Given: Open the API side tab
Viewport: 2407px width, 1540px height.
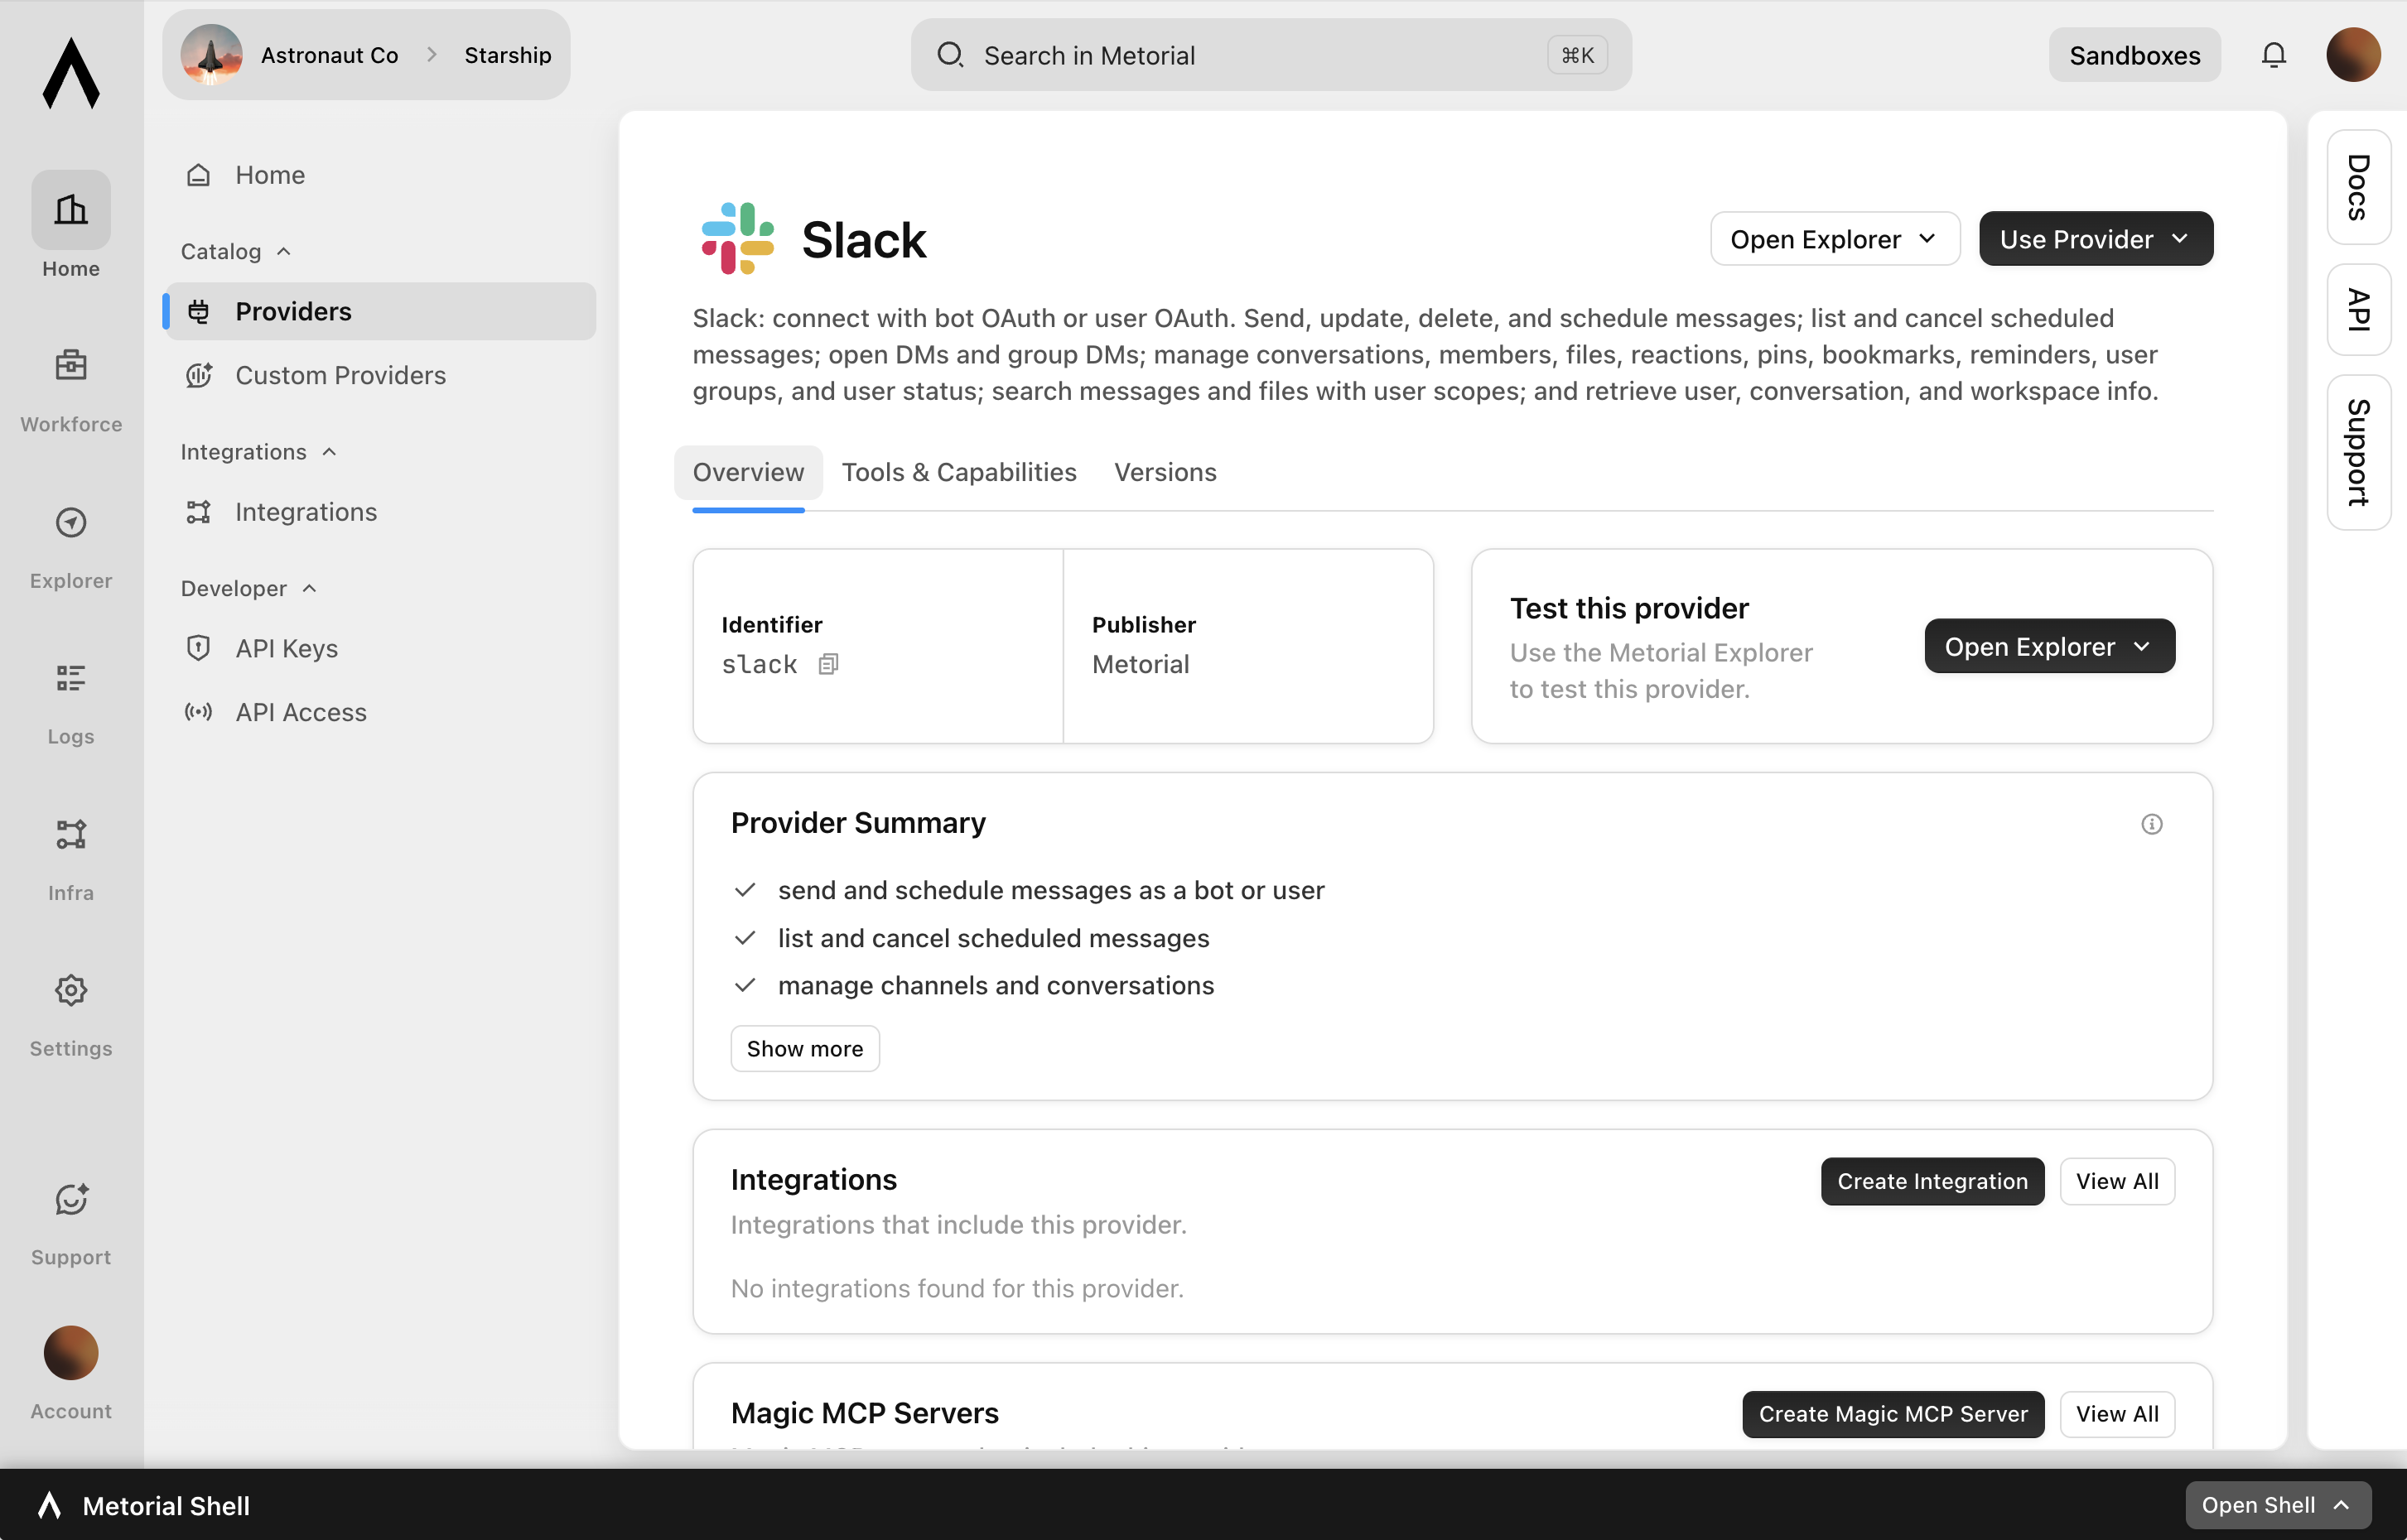Looking at the screenshot, I should (2357, 309).
